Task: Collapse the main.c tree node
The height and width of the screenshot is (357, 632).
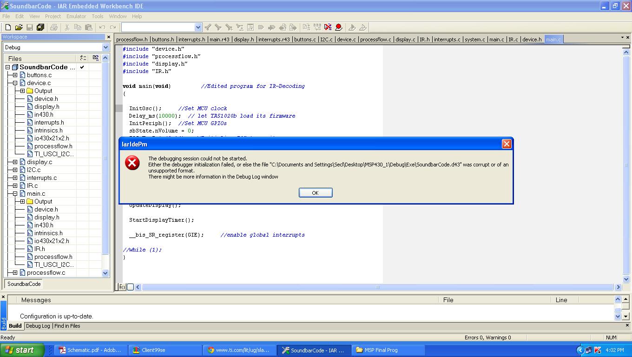Action: click(15, 193)
